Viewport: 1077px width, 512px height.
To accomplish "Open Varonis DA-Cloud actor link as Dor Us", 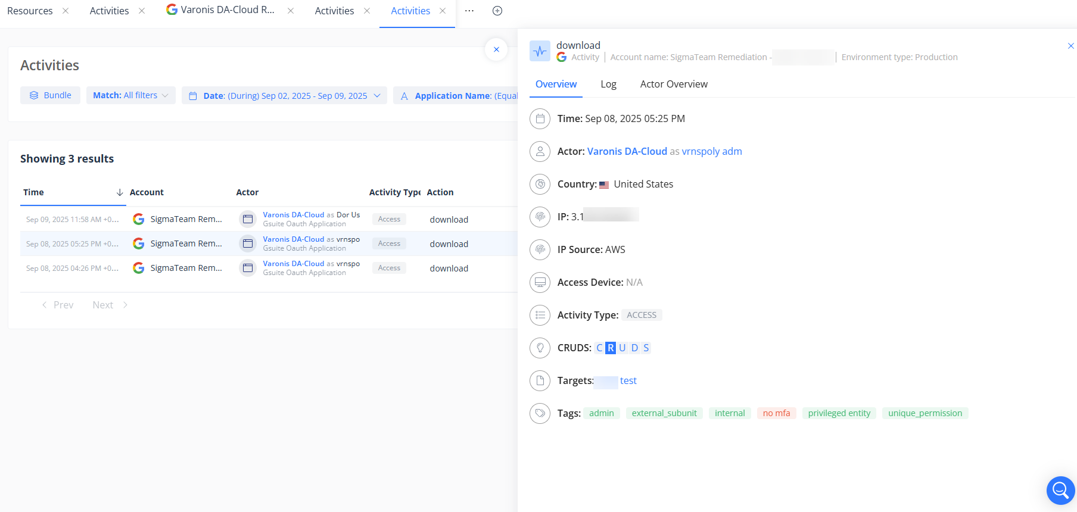I will (x=293, y=215).
